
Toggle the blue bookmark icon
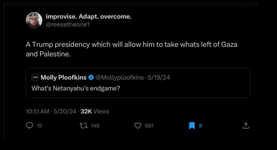point(192,125)
